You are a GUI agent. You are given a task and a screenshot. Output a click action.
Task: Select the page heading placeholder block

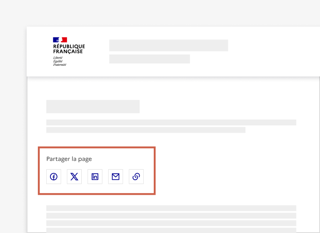[x=92, y=107]
